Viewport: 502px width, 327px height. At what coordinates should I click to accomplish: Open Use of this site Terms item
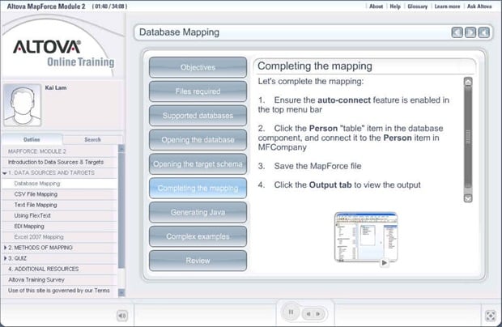coord(60,291)
